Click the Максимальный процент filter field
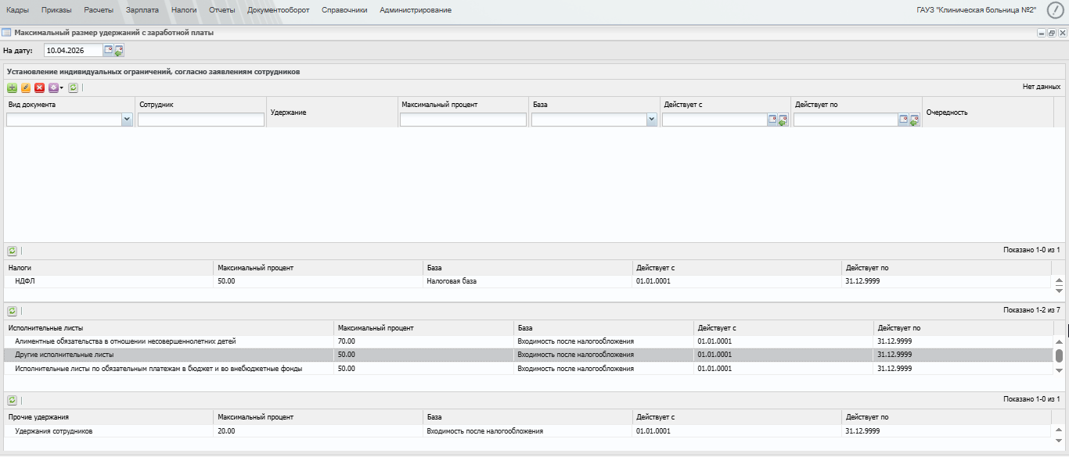1069x457 pixels. [463, 120]
